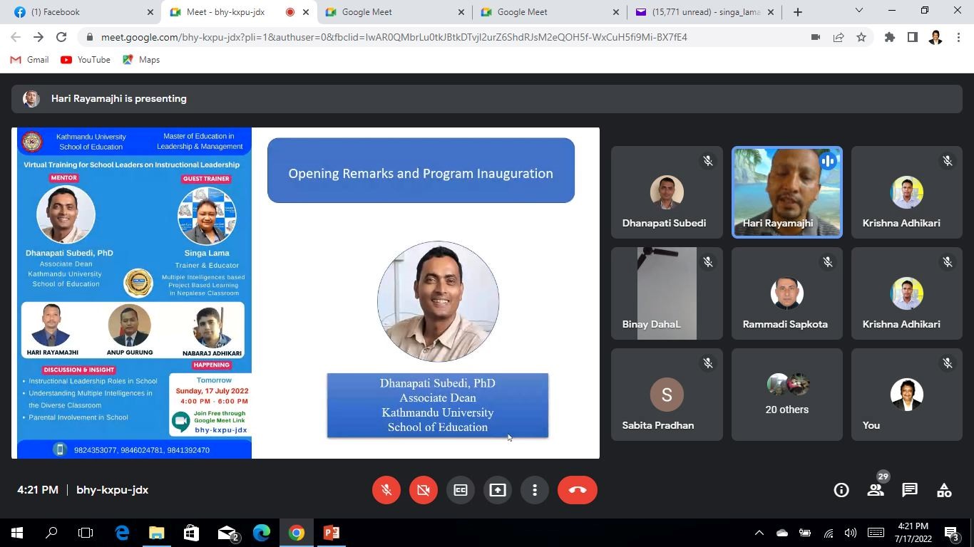Bookmark this page with star icon

point(861,37)
